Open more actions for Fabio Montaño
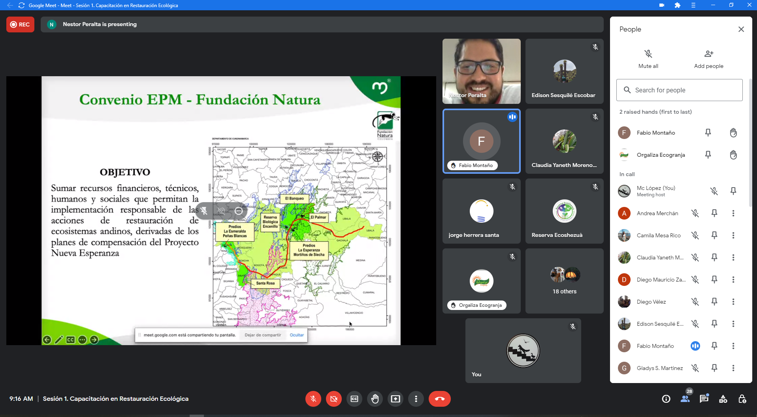This screenshot has width=757, height=417. (733, 346)
